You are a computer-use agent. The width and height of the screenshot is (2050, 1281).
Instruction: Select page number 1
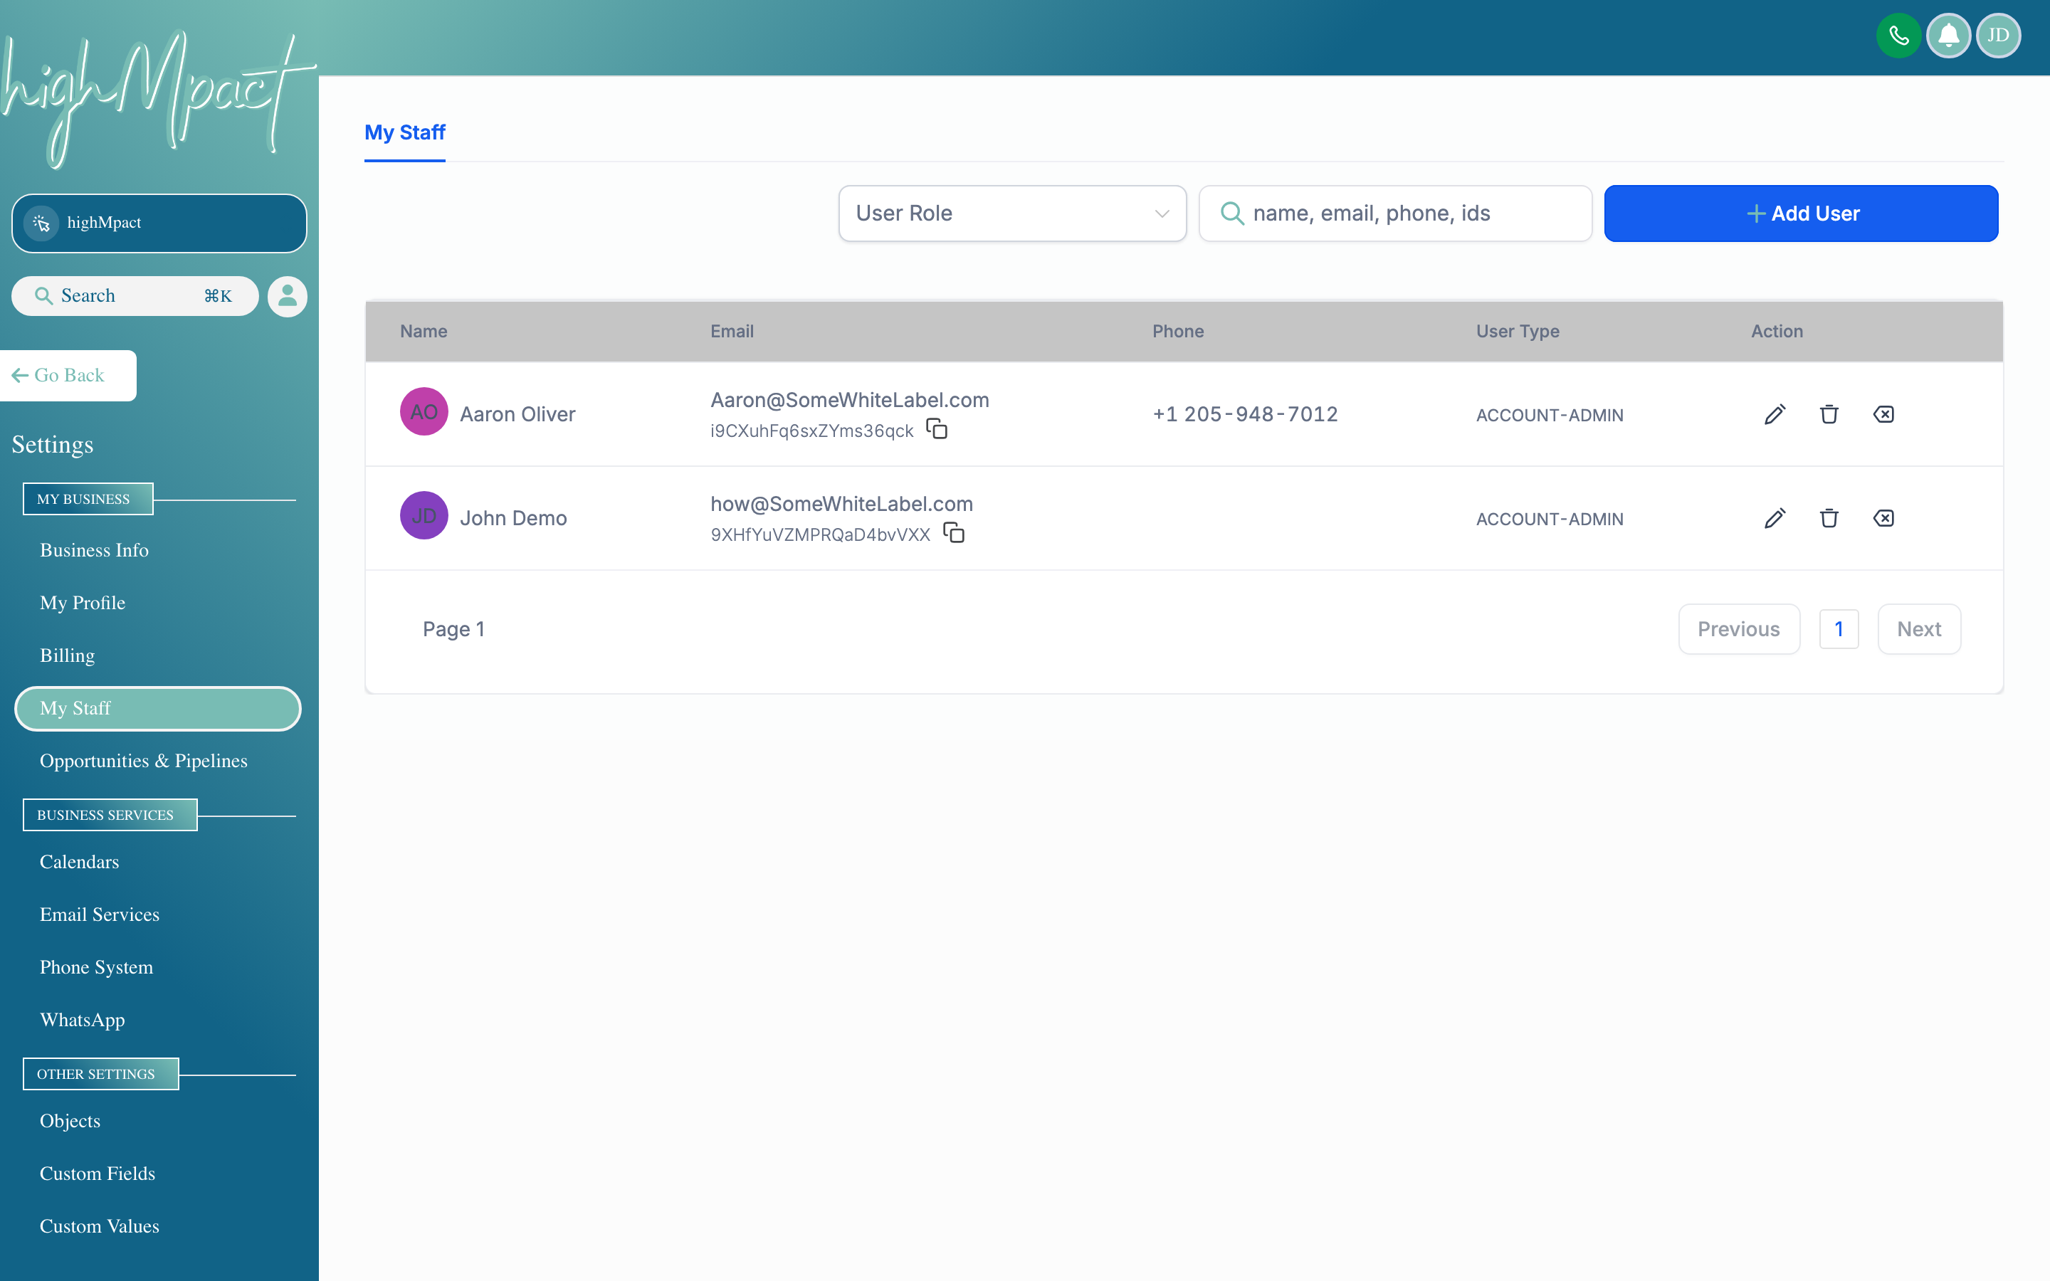click(1839, 628)
